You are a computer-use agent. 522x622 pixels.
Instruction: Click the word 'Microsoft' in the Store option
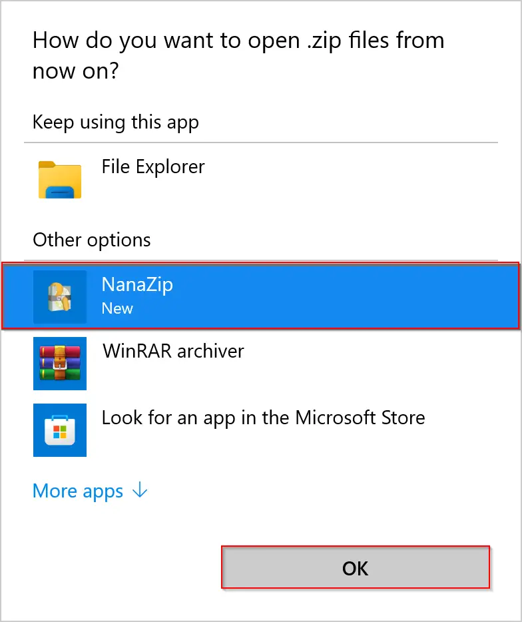[x=336, y=418]
